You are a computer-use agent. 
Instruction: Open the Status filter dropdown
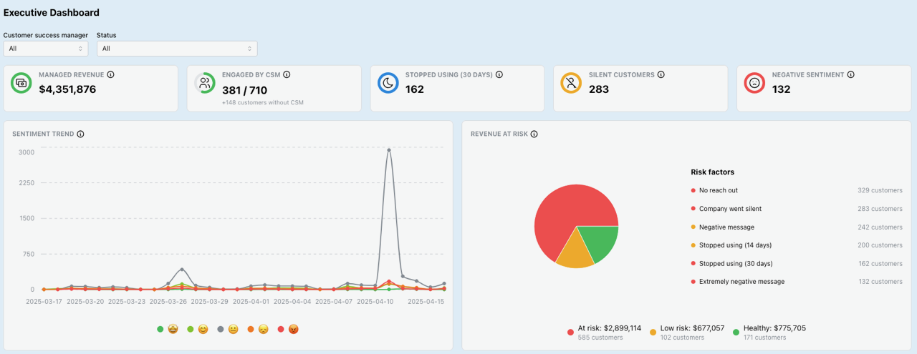pyautogui.click(x=177, y=49)
